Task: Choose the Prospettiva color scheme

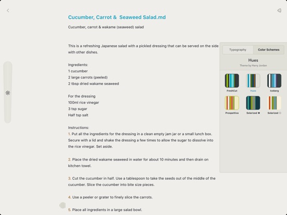Action: (x=232, y=103)
